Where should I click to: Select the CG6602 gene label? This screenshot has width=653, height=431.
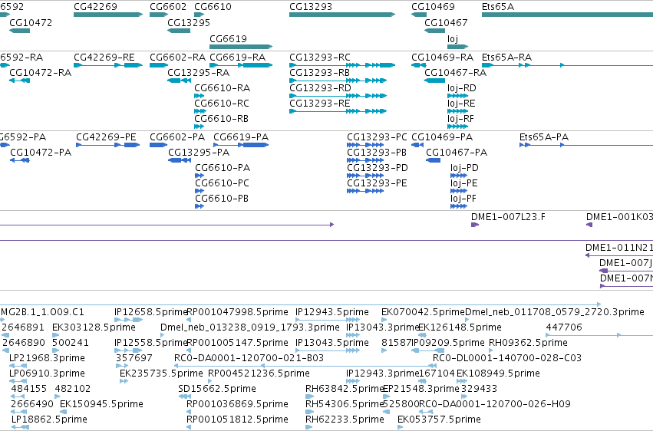click(x=168, y=7)
